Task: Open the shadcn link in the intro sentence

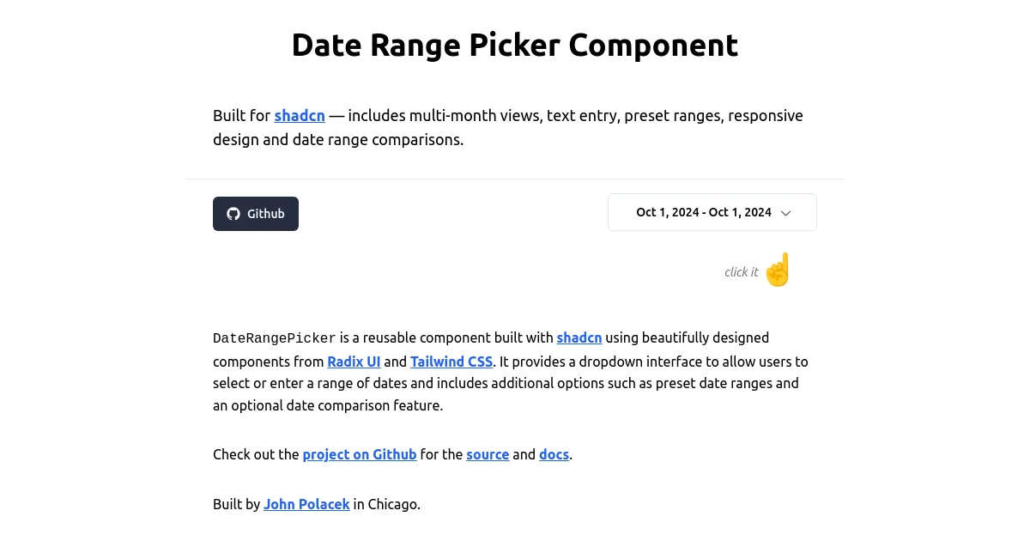Action: 300,115
